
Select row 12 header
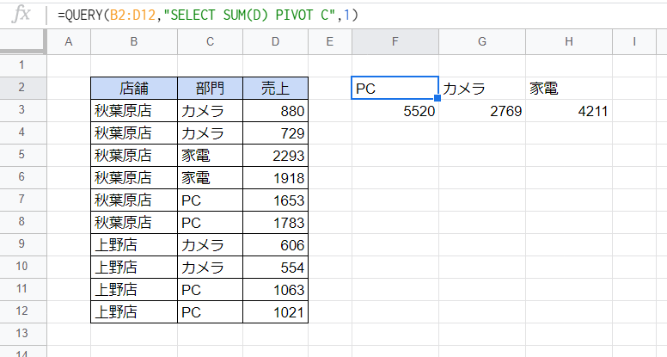point(21,311)
